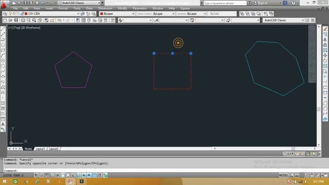
Task: Click Bring to Front draw order icon
Action: pos(242,14)
